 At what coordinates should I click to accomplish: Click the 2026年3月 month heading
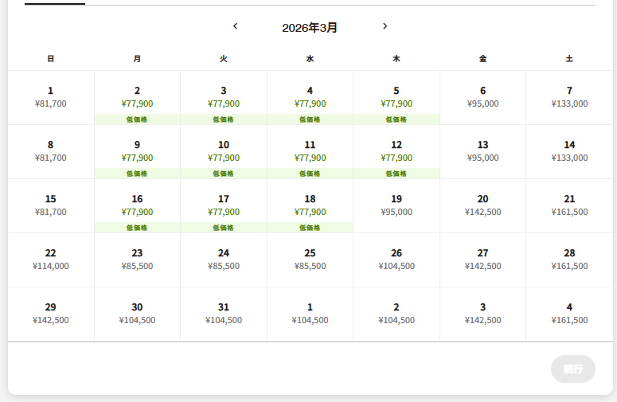310,28
